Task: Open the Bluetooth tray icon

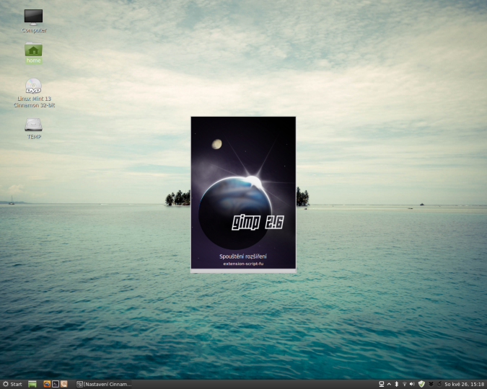Action: coord(397,384)
